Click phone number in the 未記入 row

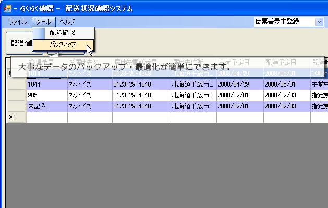click(142, 106)
